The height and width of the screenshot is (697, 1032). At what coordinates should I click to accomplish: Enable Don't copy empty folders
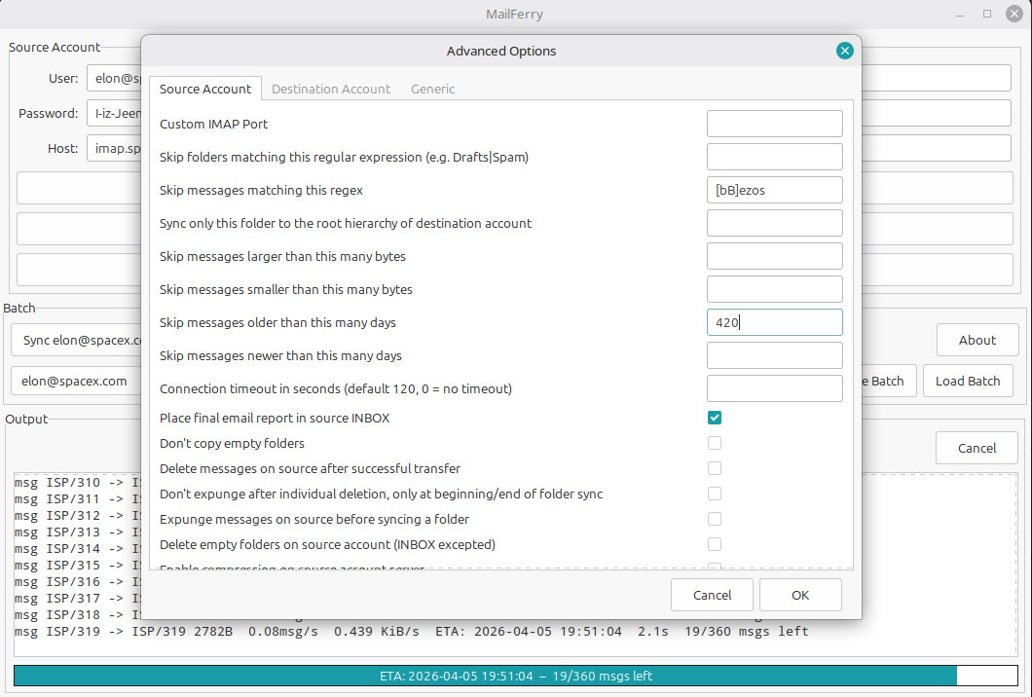tap(714, 443)
